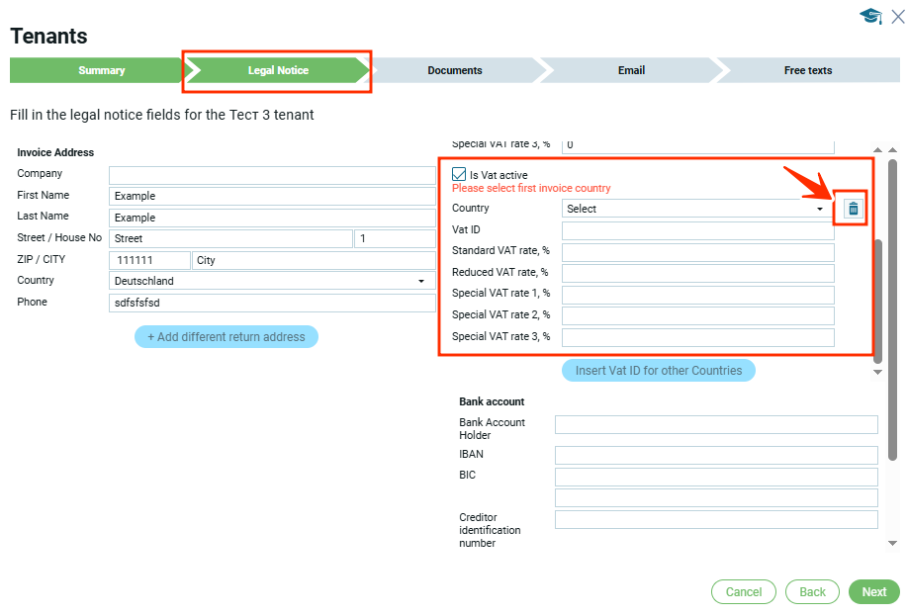Open the Email step tab

(631, 70)
